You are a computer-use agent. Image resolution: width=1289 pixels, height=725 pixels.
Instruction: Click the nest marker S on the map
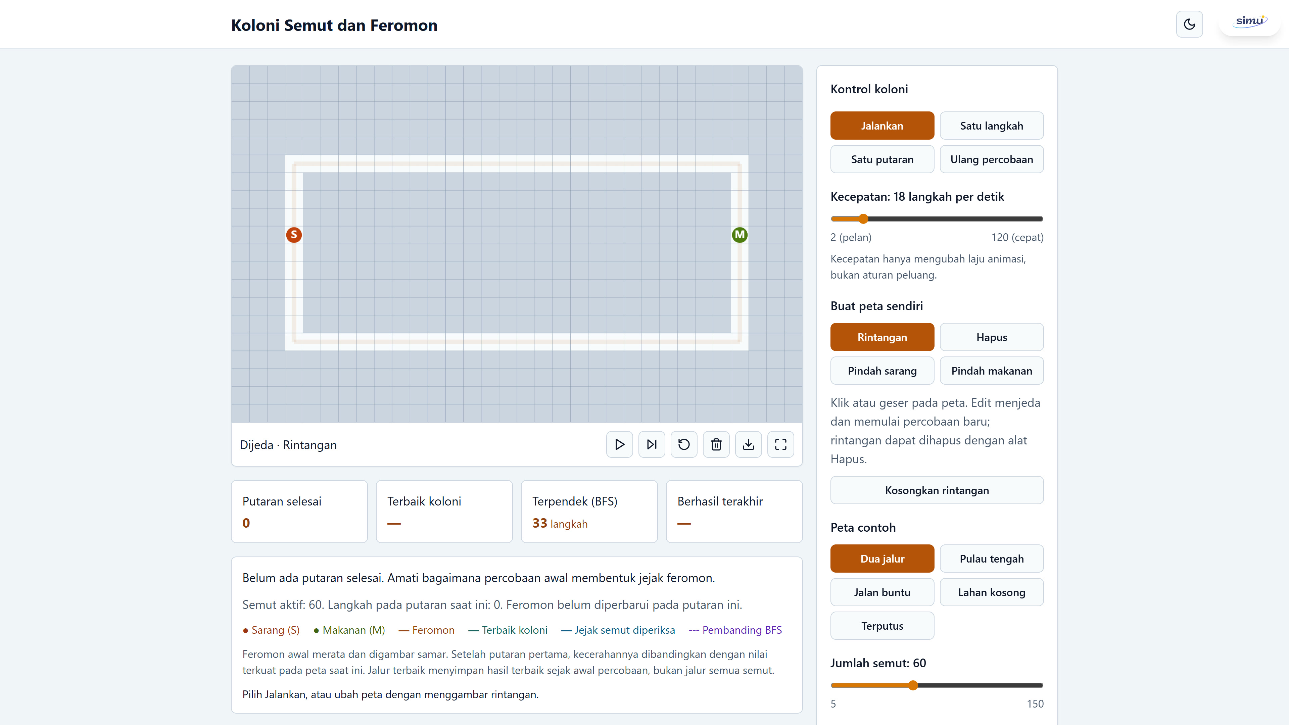(x=294, y=235)
